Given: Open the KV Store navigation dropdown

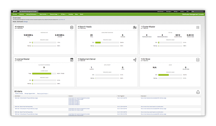Looking at the screenshot, I should 64,14.
